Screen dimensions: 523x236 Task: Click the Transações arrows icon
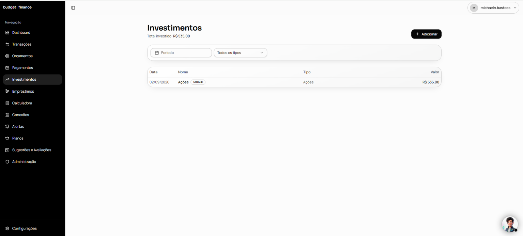pyautogui.click(x=7, y=44)
